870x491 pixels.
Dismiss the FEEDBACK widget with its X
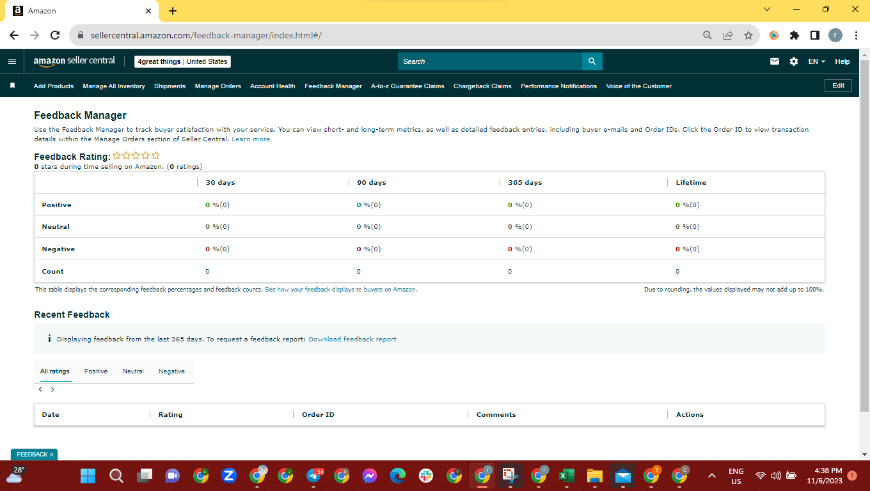click(52, 455)
